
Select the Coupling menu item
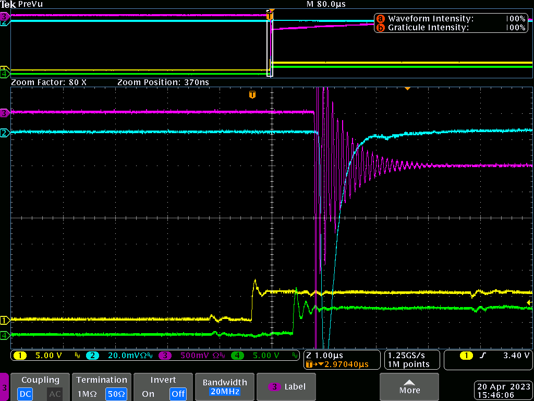point(40,380)
